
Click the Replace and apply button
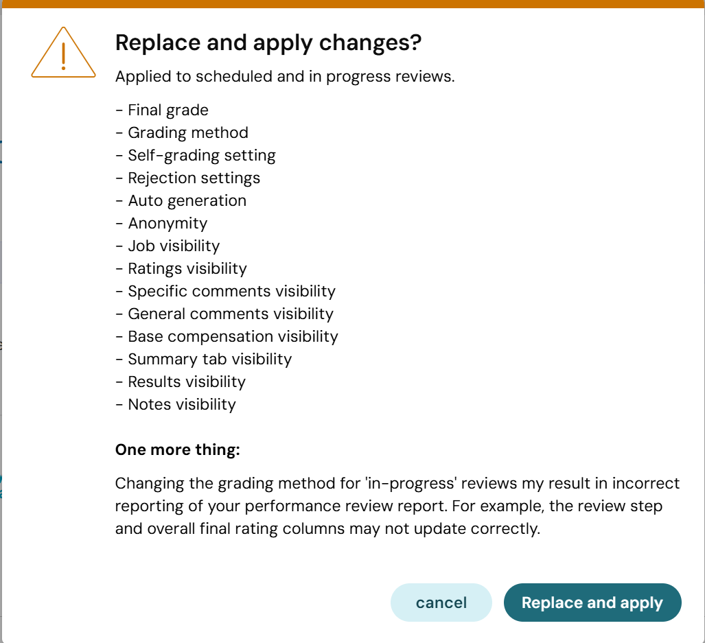(592, 603)
